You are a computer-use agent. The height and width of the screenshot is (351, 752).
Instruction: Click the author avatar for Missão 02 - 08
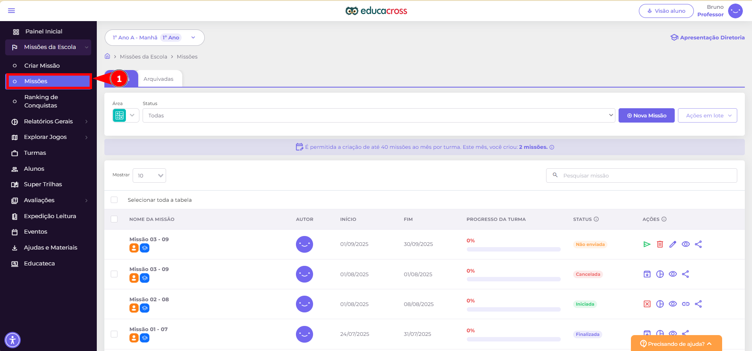304,304
